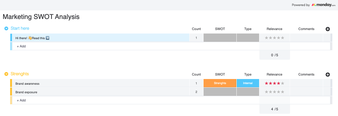Add column via plus icon in Strenghts group
Image resolution: width=338 pixels, height=116 pixels.
click(328, 75)
